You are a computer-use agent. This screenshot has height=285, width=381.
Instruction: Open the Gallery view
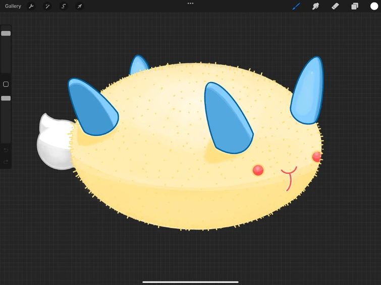click(13, 6)
